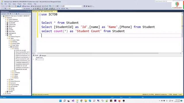The height and width of the screenshot is (103, 184).
Task: Select the CreateDate column item
Action: pos(22,62)
